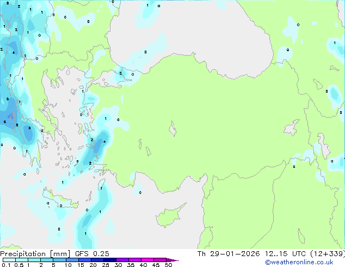This screenshot has height=267, width=345.
Task: Click the "(12+339)" forecast offset text
Action: tap(328, 254)
